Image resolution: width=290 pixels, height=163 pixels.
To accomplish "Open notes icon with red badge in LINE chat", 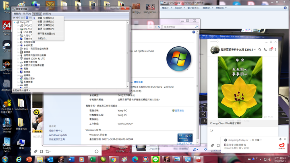I will (271, 50).
